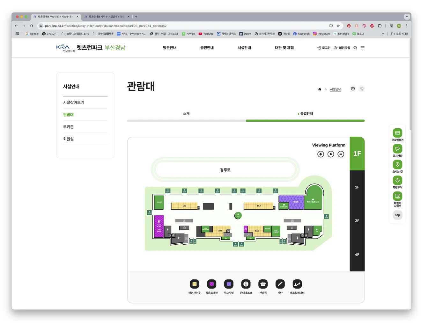
Task: Open 모든 북마크 folder
Action: 400,34
